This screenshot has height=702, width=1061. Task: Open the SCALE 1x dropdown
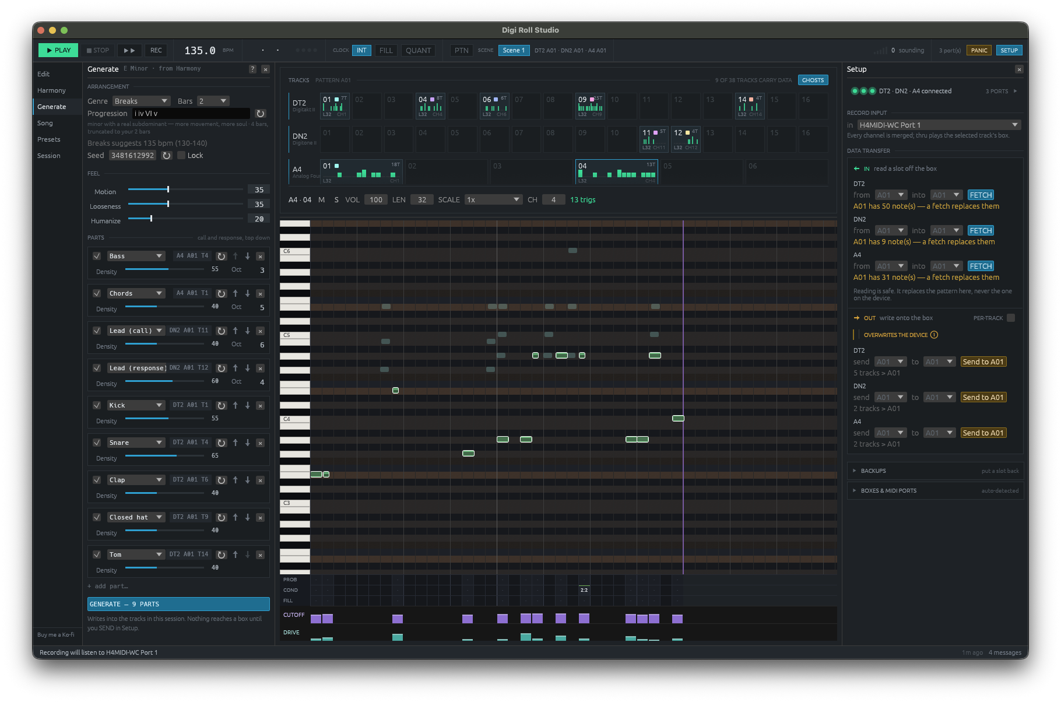[x=493, y=200]
